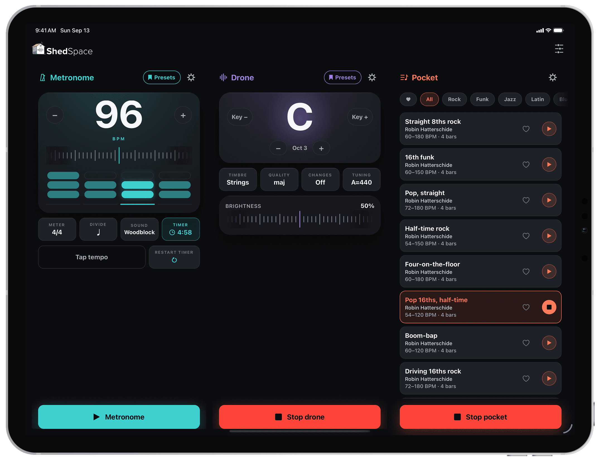597x459 pixels.
Task: Toggle third beat accent column
Action: [x=137, y=185]
